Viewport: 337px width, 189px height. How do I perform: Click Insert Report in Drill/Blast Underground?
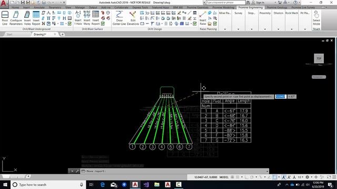(36, 18)
